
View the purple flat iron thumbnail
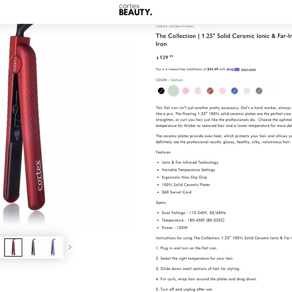pyautogui.click(x=53, y=247)
